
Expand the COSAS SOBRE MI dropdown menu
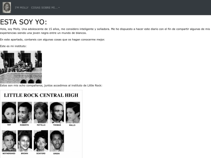[x=45, y=8]
